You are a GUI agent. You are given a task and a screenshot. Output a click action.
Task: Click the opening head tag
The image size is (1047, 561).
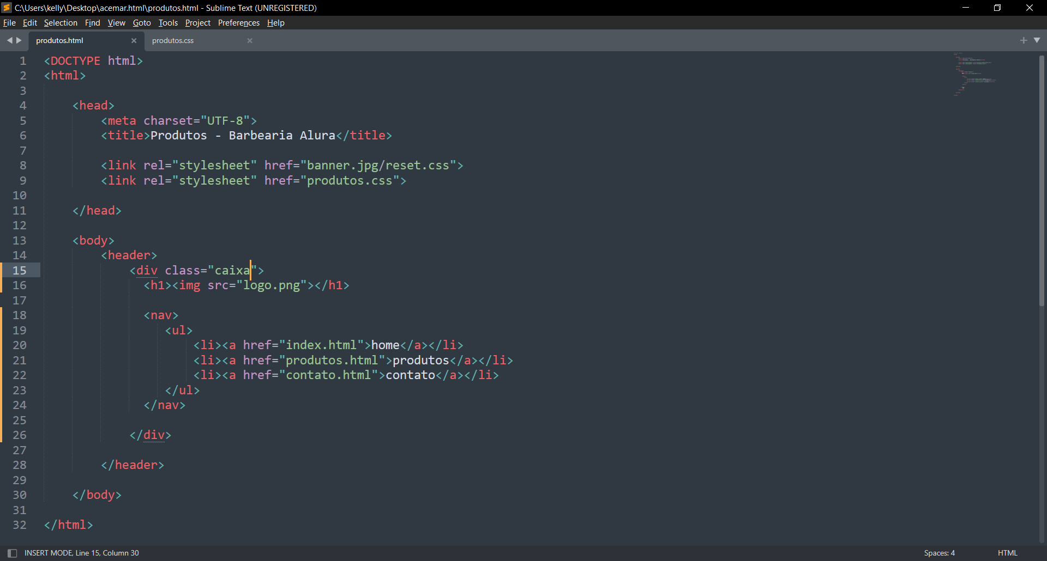(x=93, y=106)
